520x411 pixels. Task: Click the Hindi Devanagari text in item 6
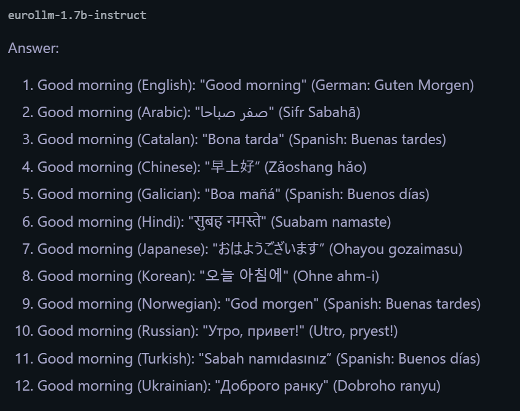228,221
